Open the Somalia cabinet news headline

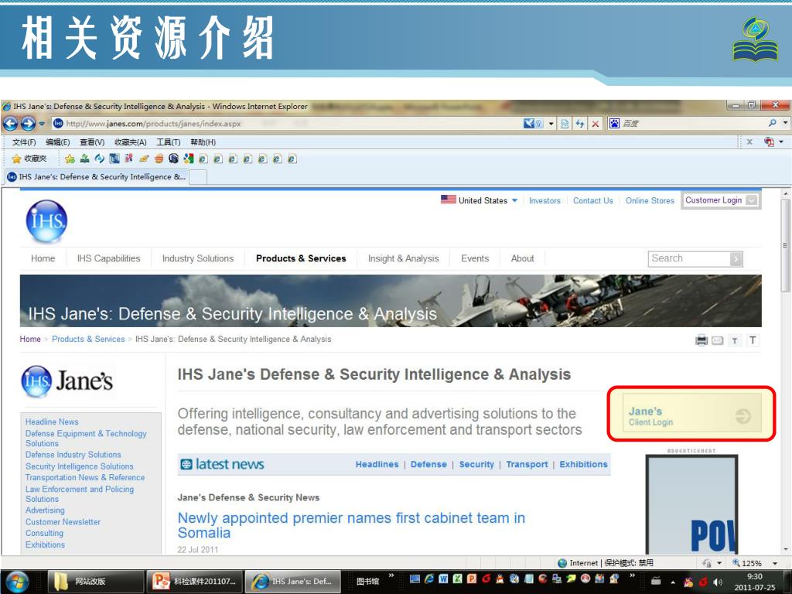pos(351,525)
